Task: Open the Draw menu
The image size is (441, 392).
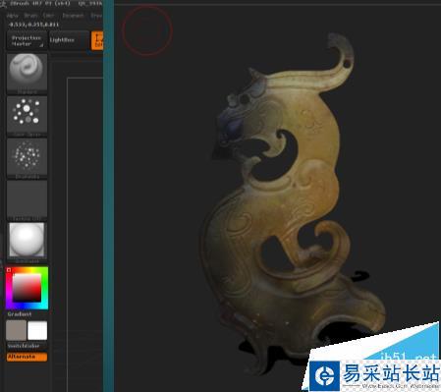Action: tap(96, 16)
